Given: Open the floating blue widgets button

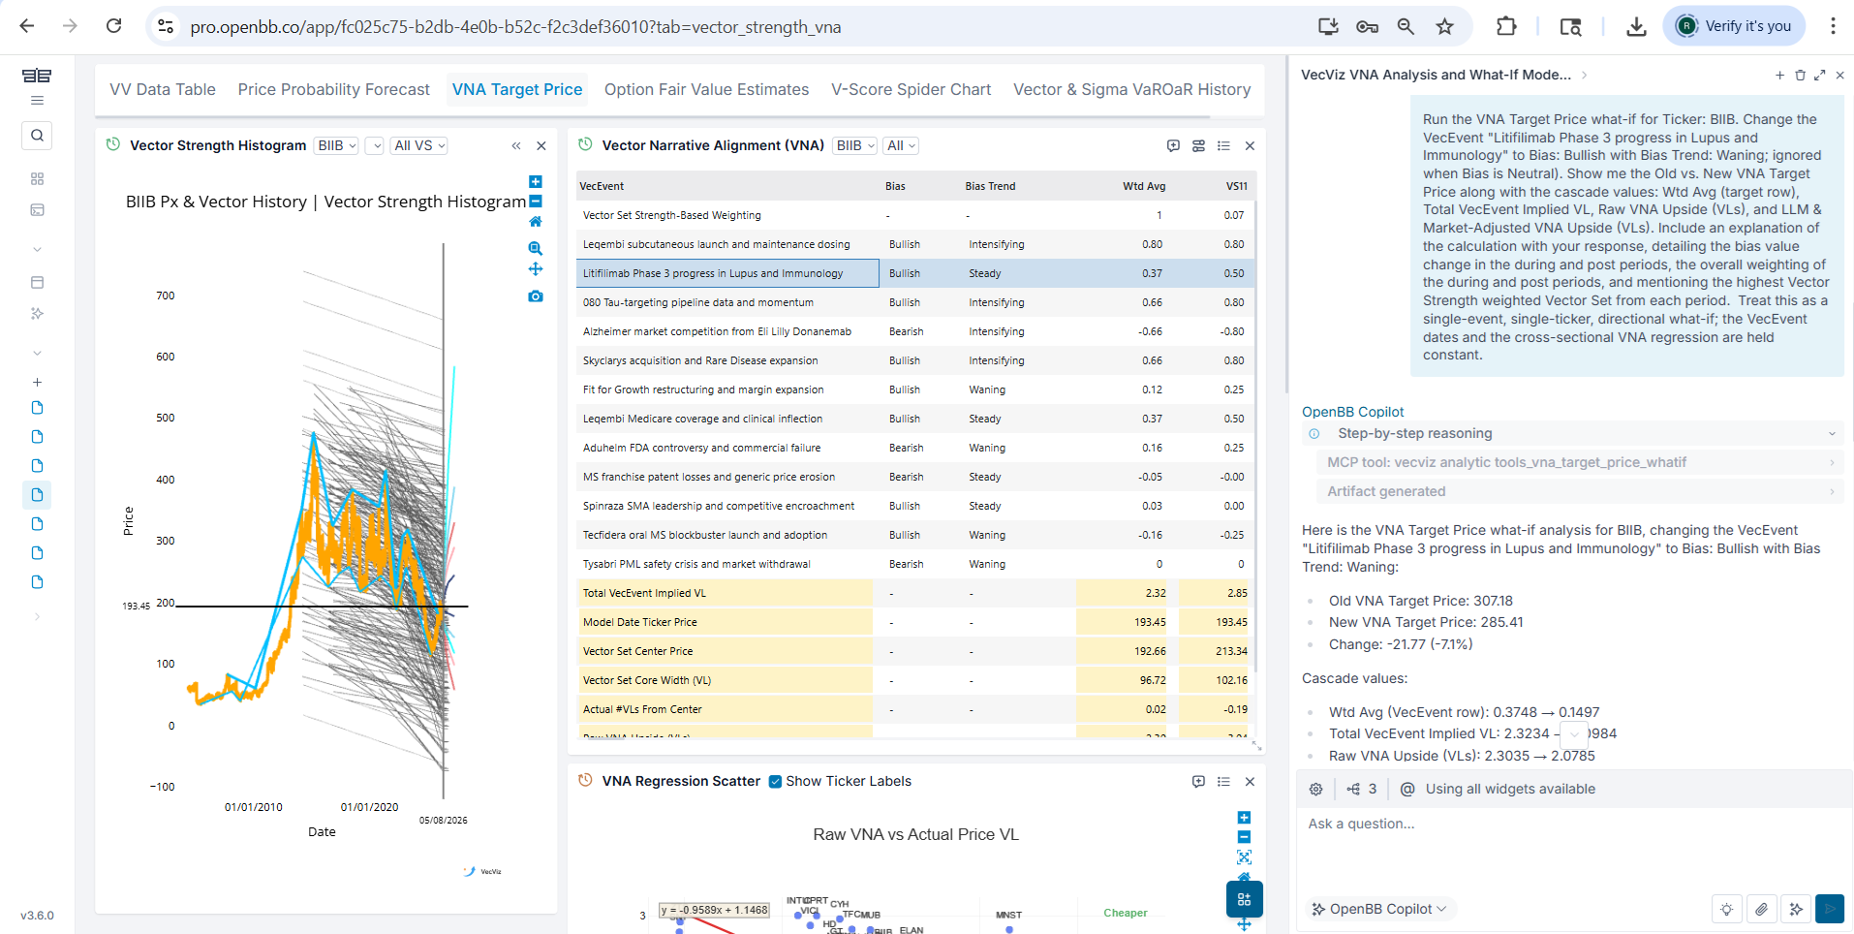Looking at the screenshot, I should (x=1245, y=899).
